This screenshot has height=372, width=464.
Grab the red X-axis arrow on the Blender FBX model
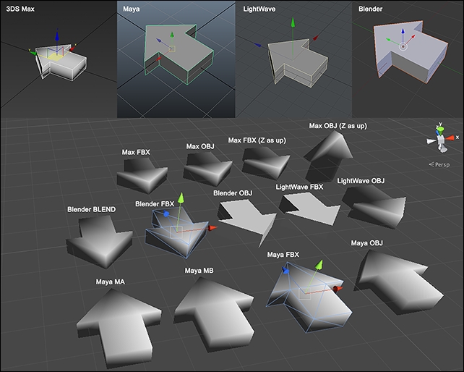coord(212,228)
